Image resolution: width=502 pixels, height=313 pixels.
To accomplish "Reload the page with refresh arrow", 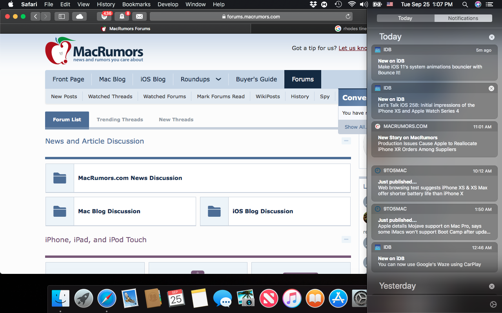I will [x=348, y=16].
